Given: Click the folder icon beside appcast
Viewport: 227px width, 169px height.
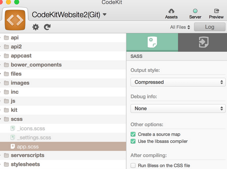Looking at the screenshot, I should tap(6, 56).
